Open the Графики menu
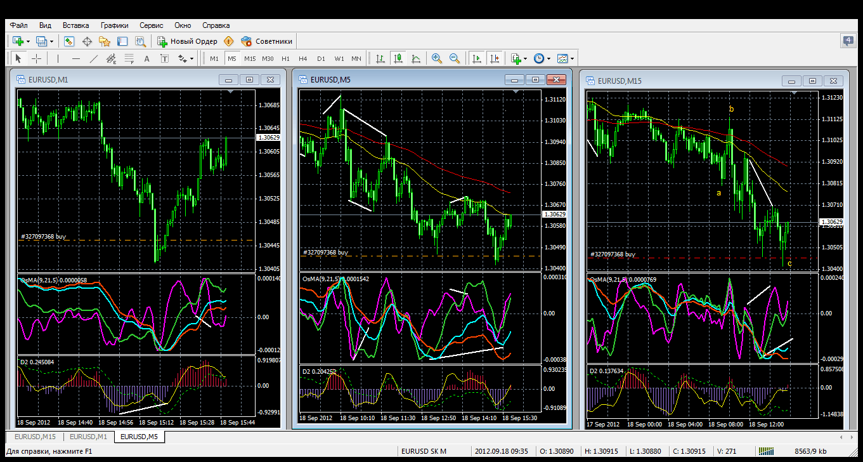Viewport: 863px width, 462px height. [x=114, y=25]
